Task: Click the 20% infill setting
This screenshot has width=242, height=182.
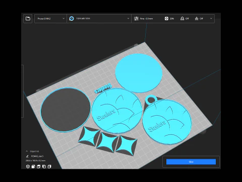Action: 169,19
